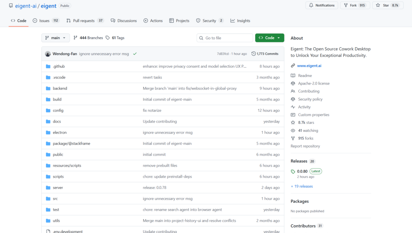View the 1,773 Commits history
The width and height of the screenshot is (412, 233).
point(265,54)
